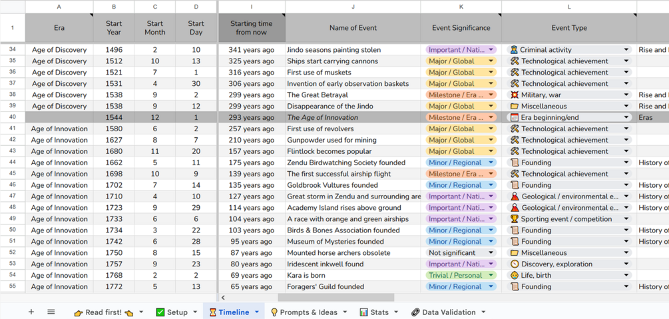Switch to the Data Validation tab
The width and height of the screenshot is (669, 319).
point(443,312)
